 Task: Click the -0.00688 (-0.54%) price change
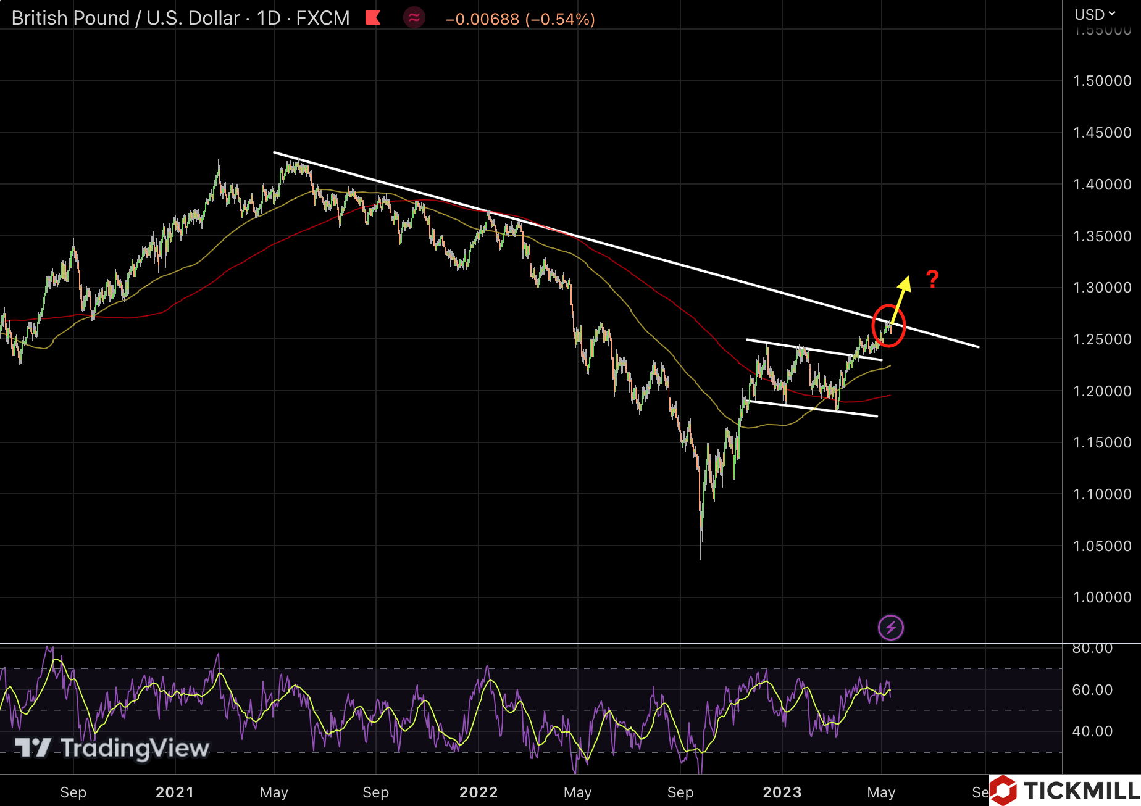[x=520, y=19]
